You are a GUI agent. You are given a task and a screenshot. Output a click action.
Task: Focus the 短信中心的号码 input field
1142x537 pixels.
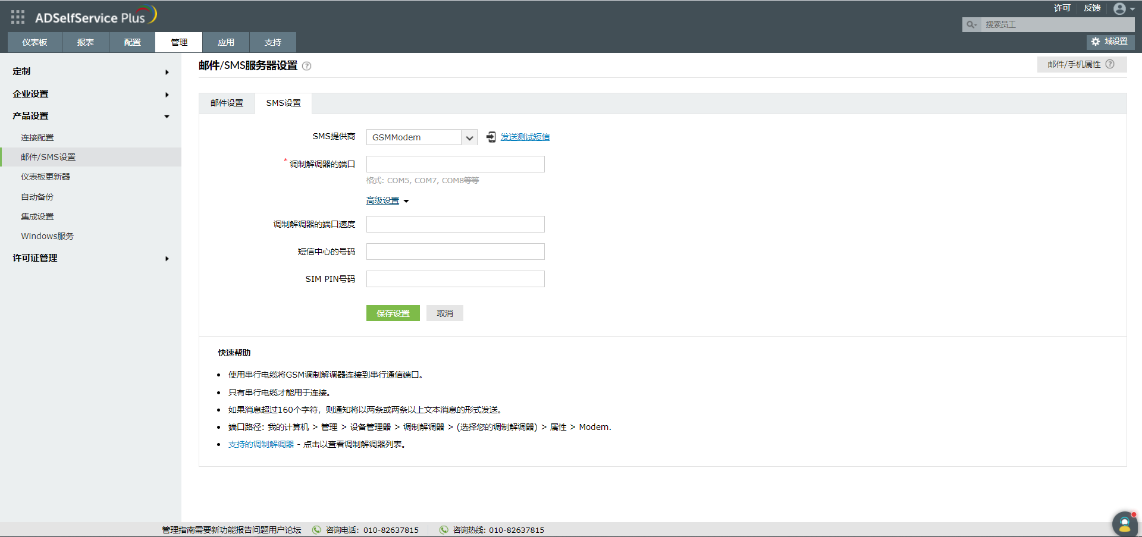point(456,252)
